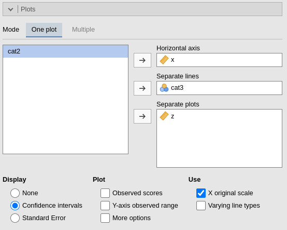Uncheck X original scale
The height and width of the screenshot is (230, 287).
[x=201, y=193]
